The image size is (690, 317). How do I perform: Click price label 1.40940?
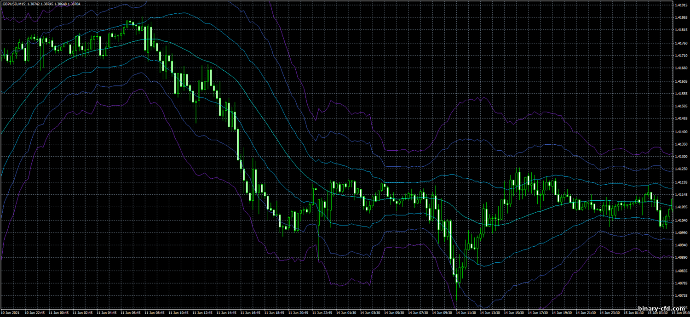coord(681,245)
